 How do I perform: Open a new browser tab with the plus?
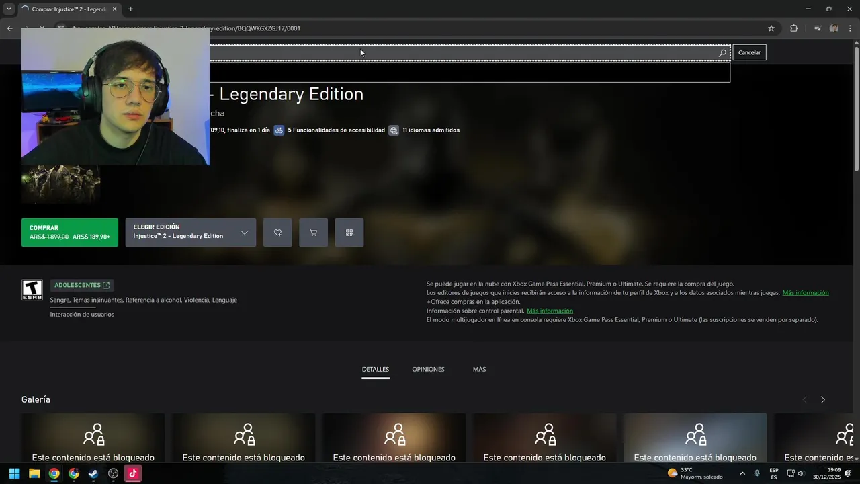tap(130, 9)
